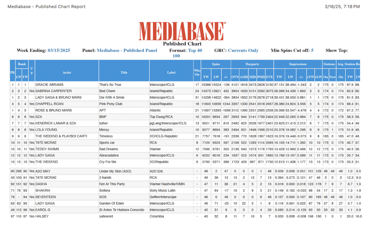The width and height of the screenshot is (369, 236).
Task: Click the New stations column header
Action: [x=333, y=77]
